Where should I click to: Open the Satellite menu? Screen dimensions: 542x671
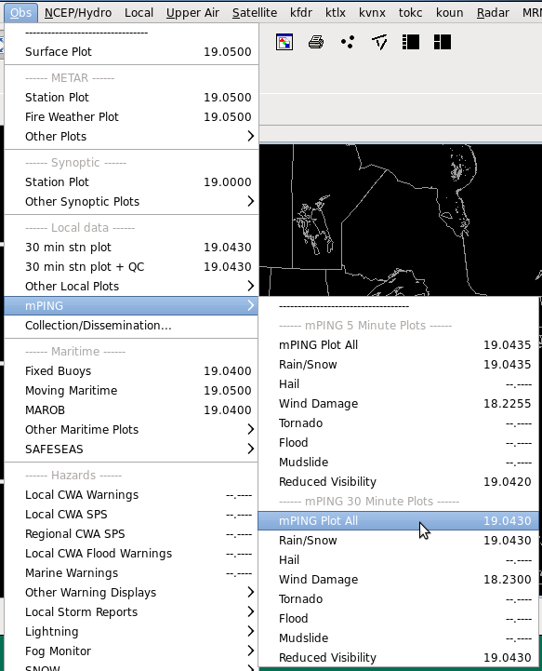pos(255,13)
